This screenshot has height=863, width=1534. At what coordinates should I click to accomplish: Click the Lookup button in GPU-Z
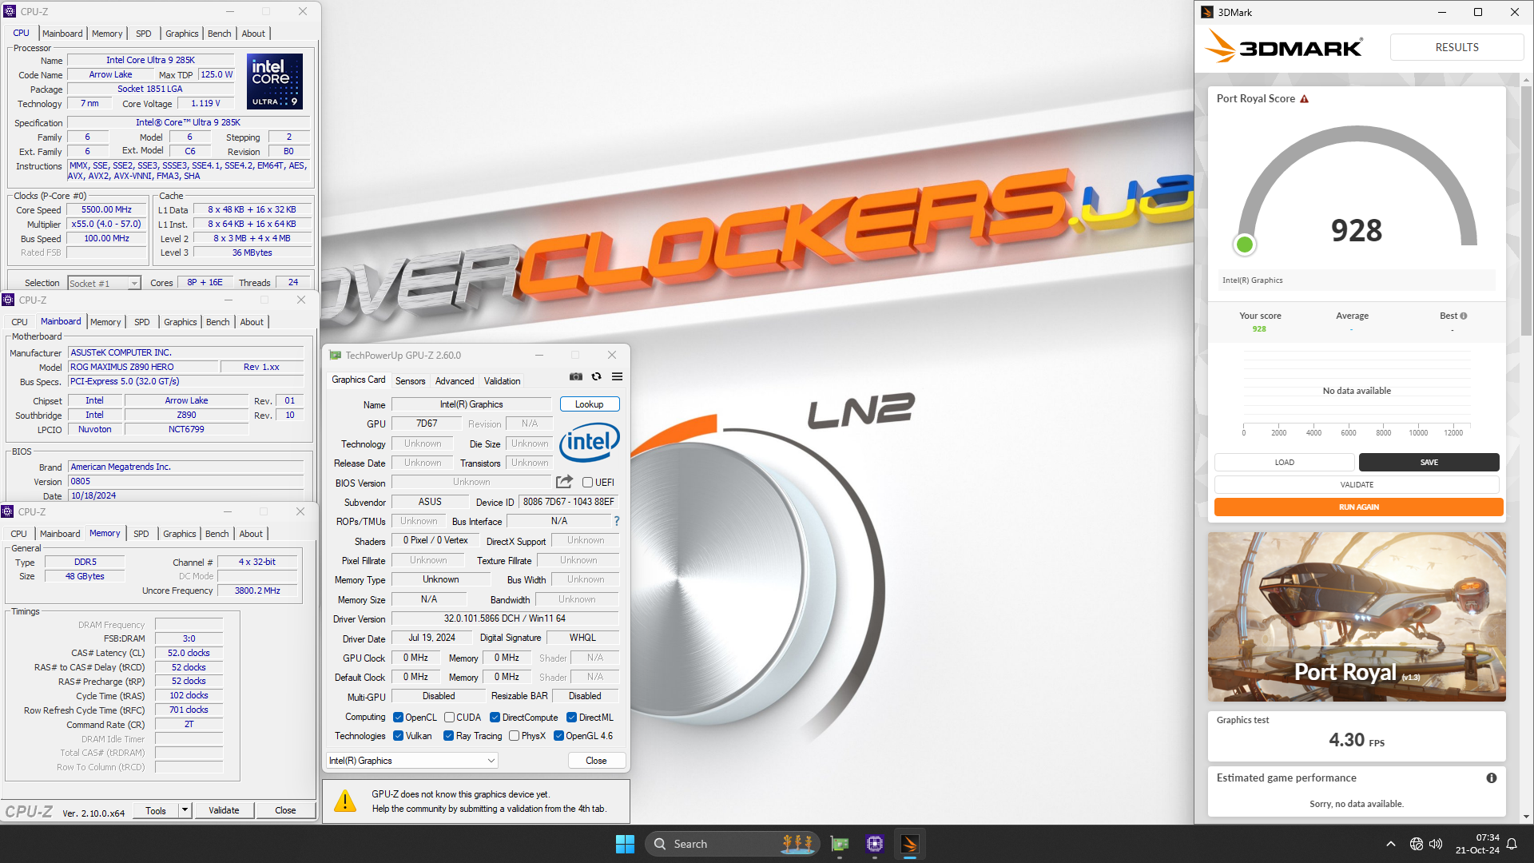coord(588,404)
